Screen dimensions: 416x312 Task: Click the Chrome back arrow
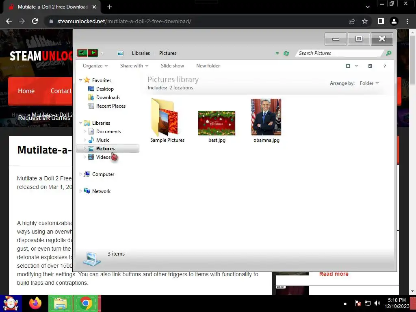(x=9, y=21)
